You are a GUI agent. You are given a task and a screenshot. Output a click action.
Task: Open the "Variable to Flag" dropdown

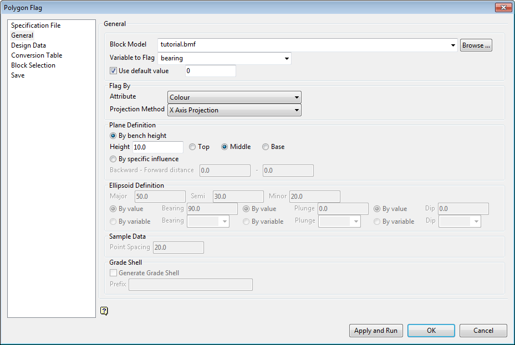click(x=287, y=58)
